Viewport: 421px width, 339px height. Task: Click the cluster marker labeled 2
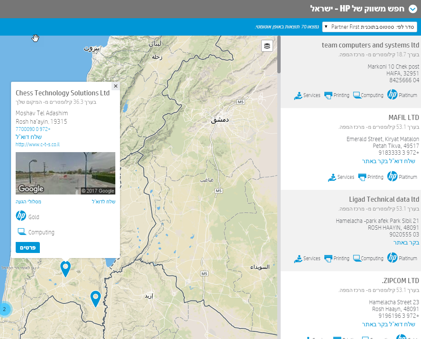(x=4, y=309)
